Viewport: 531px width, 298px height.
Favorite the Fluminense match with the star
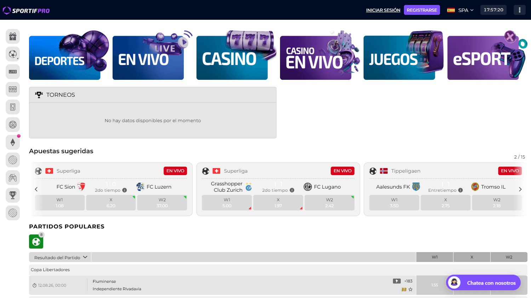click(411, 290)
